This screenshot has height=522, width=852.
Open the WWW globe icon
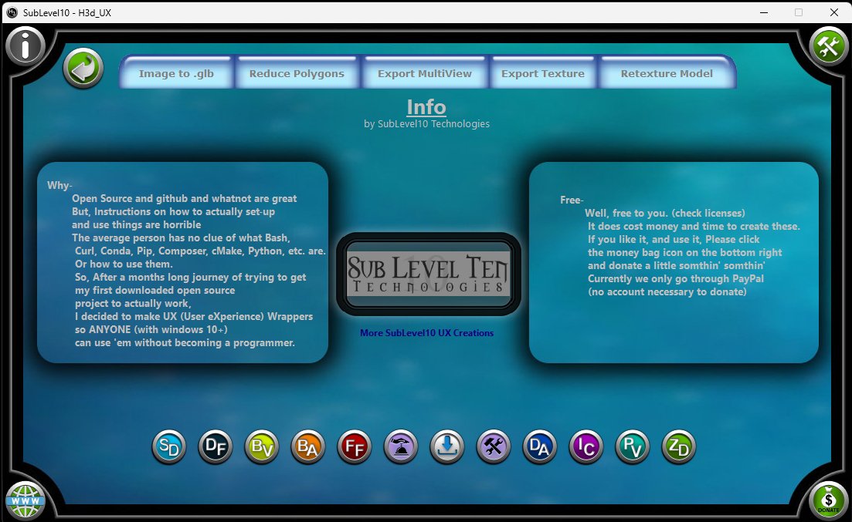click(x=25, y=500)
